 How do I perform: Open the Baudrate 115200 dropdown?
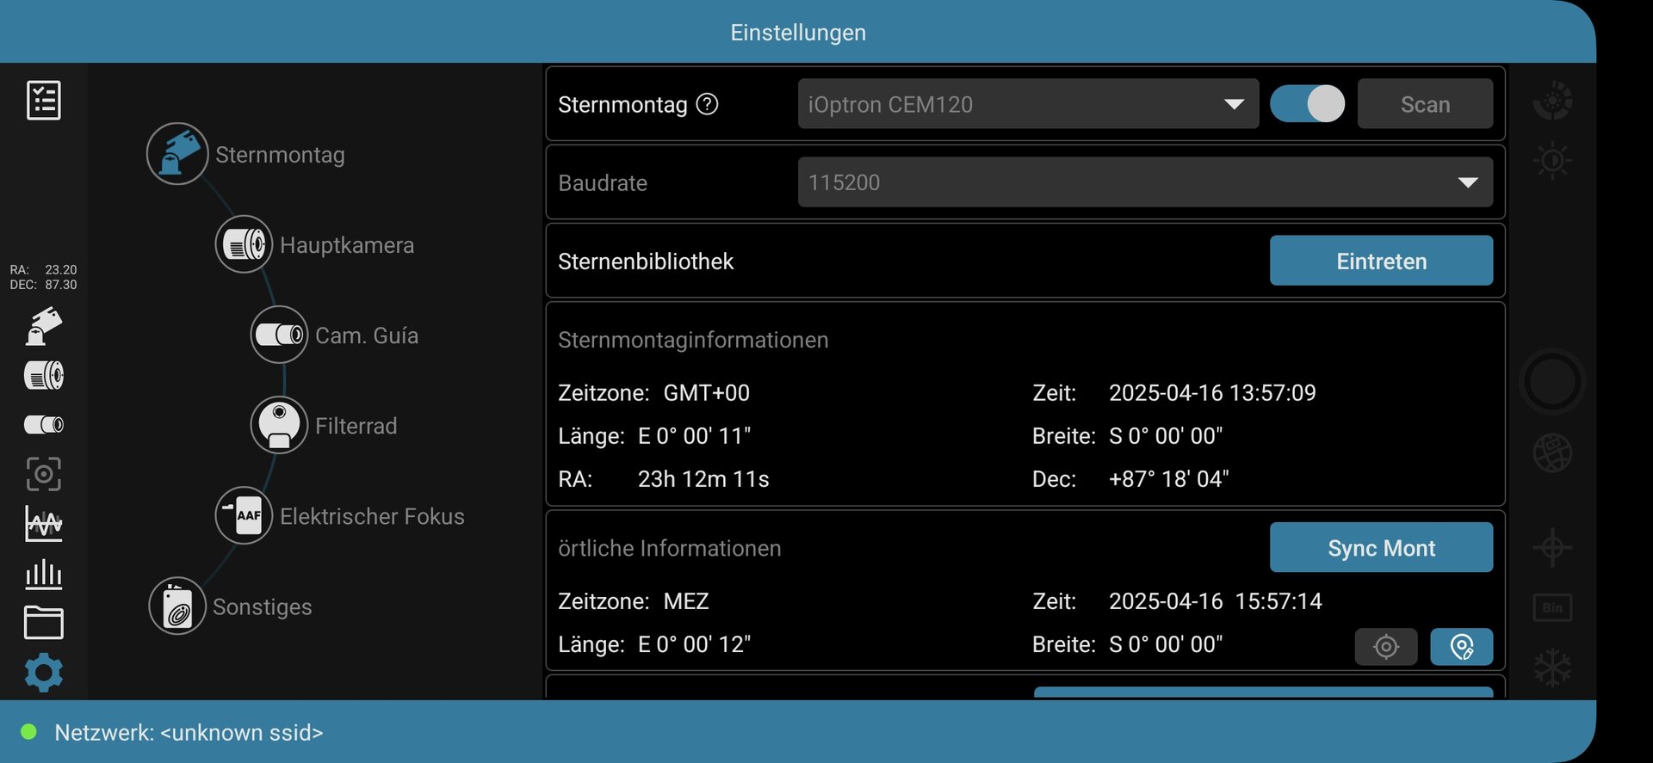coord(1145,182)
